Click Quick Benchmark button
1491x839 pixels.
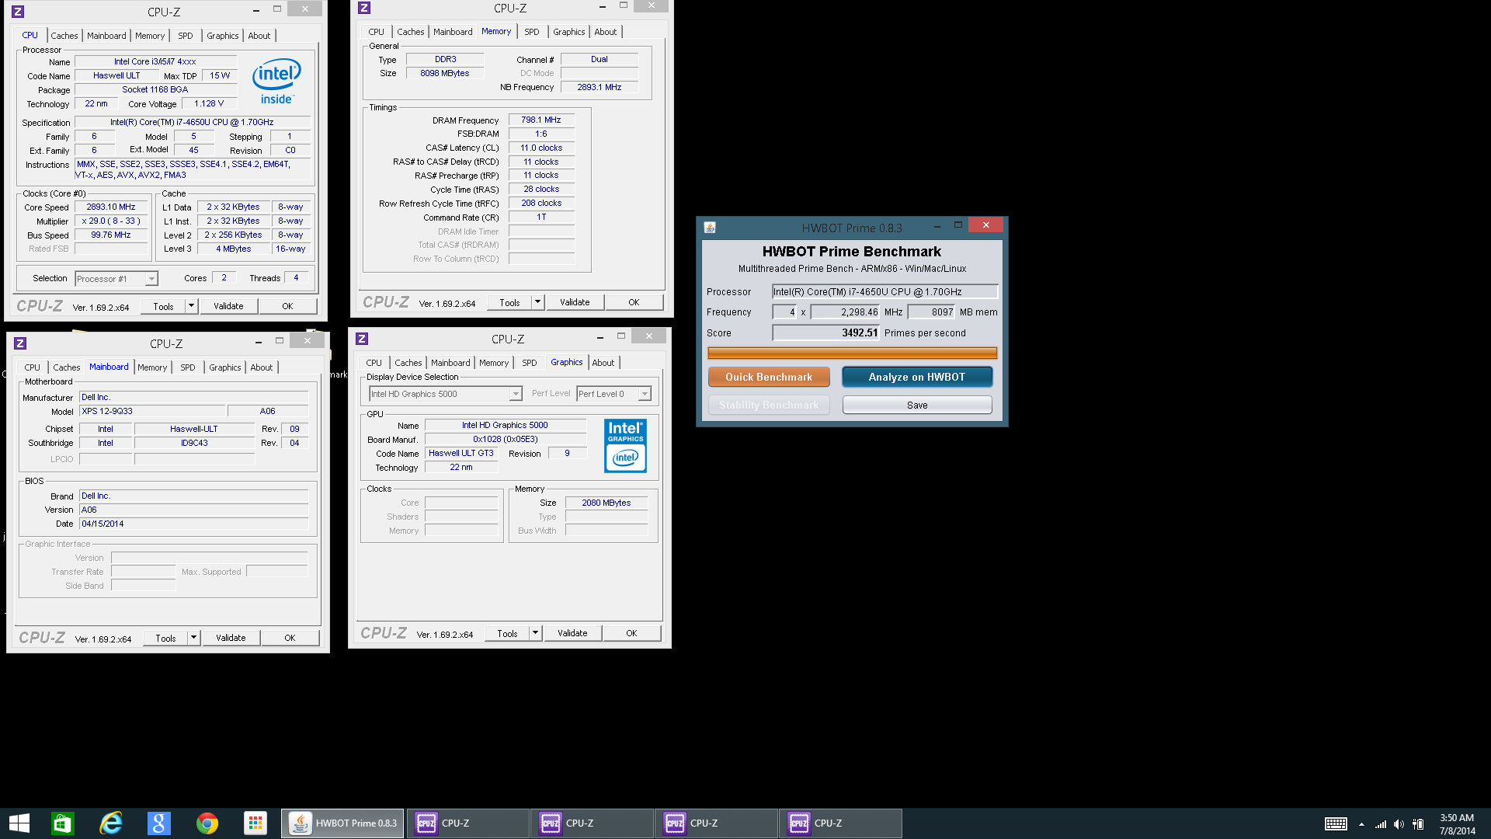click(x=769, y=377)
